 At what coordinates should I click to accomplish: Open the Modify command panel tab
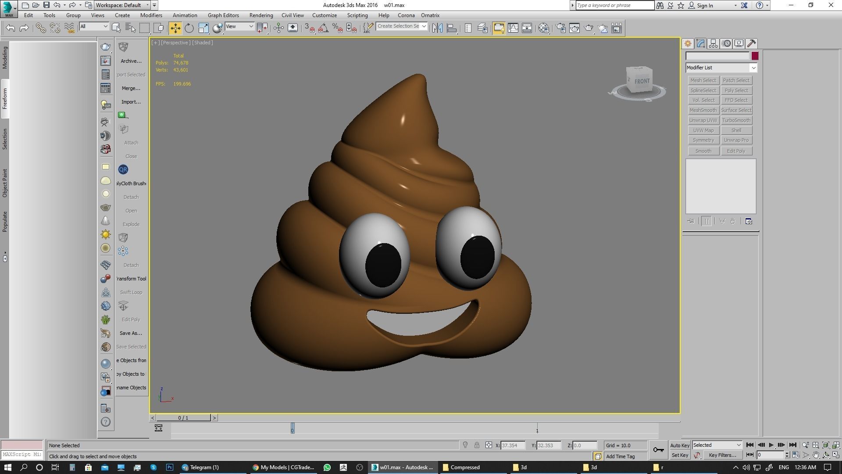click(x=700, y=43)
